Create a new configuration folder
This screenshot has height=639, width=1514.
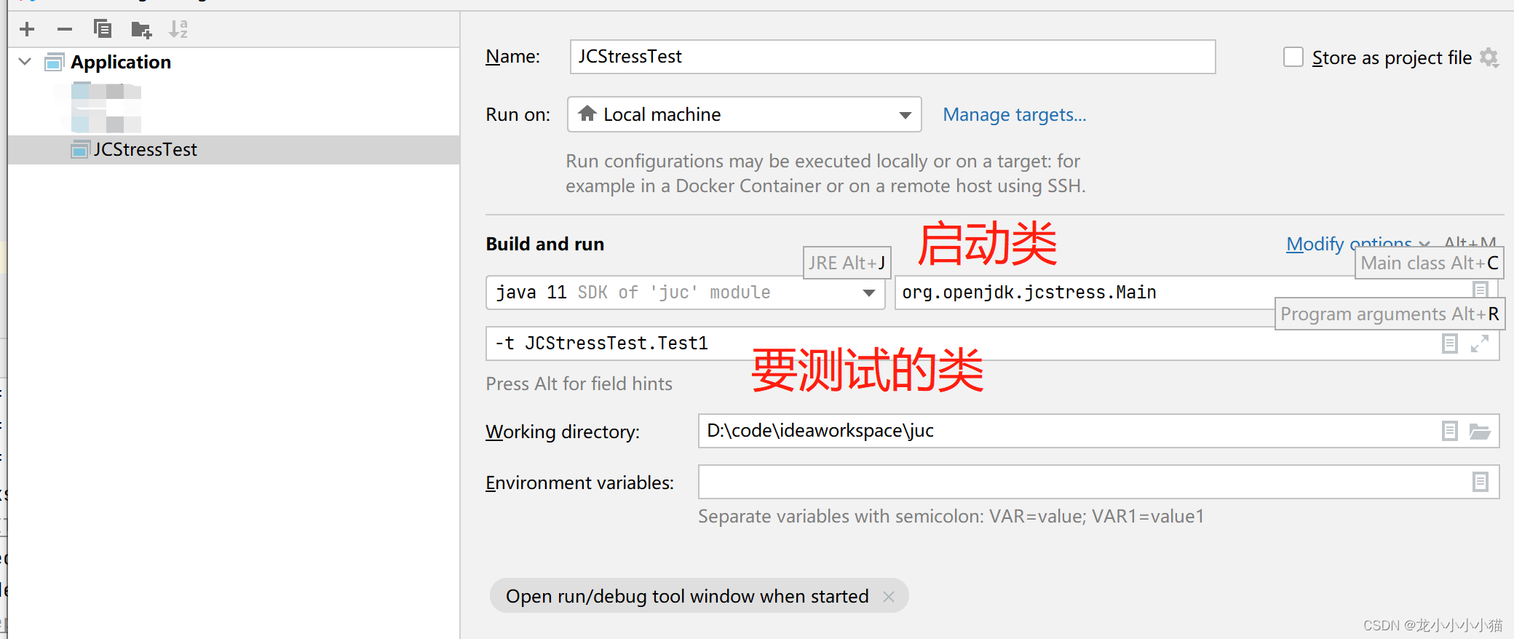click(x=141, y=30)
